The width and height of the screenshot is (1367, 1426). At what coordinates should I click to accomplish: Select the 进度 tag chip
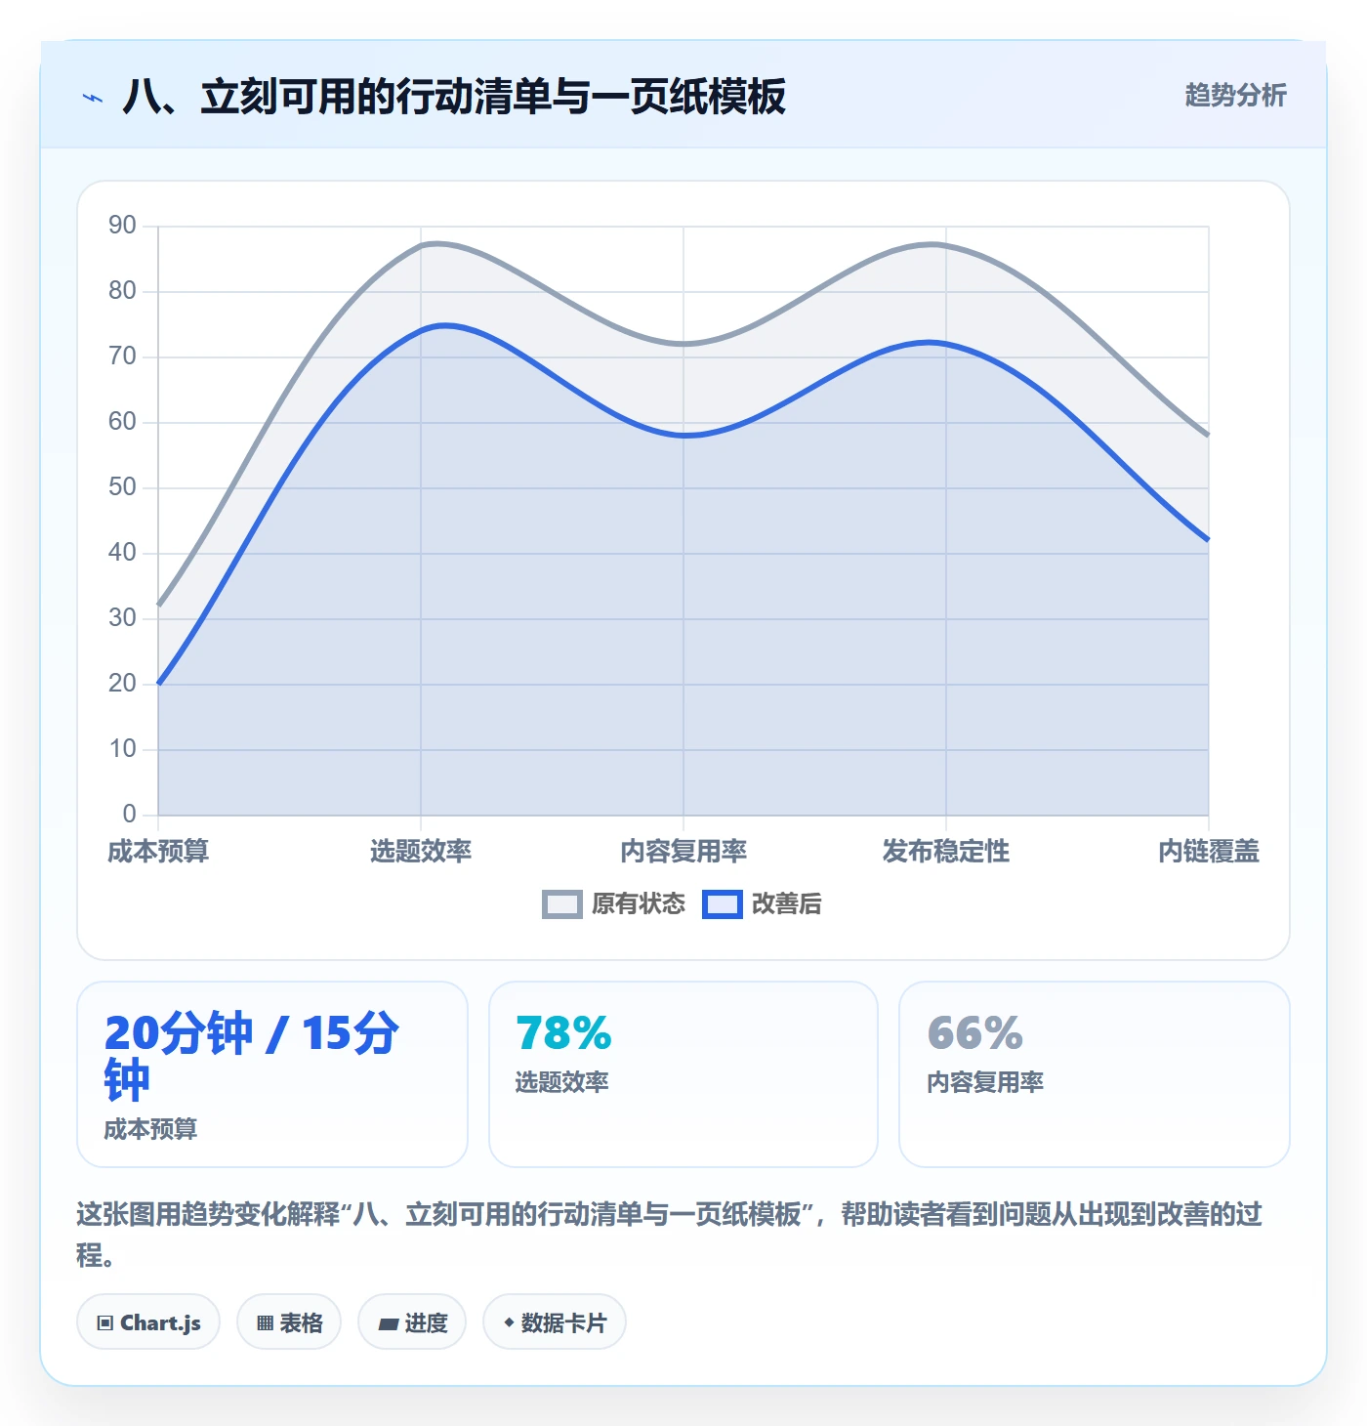[x=412, y=1322]
